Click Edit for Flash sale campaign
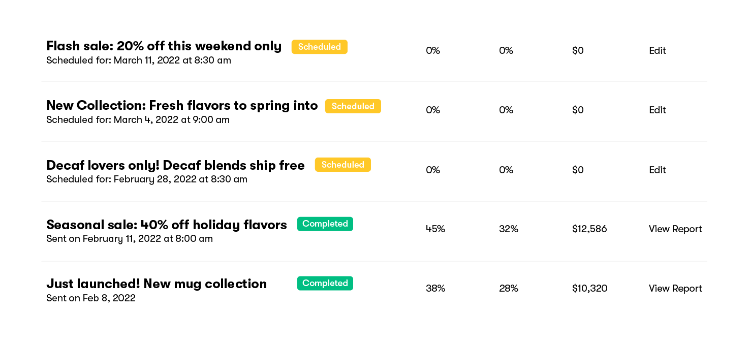Screen dimensions: 749x343 [657, 51]
